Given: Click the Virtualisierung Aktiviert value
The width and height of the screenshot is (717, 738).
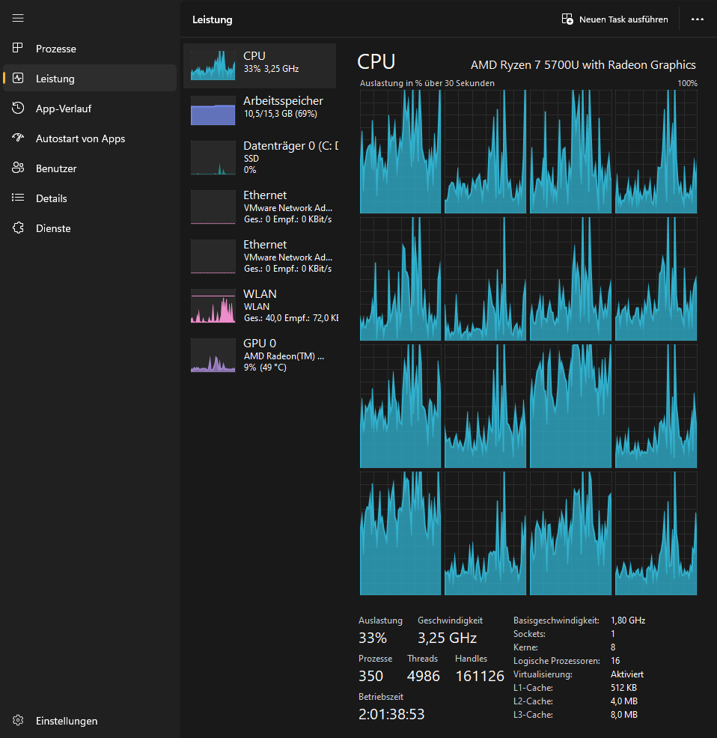Looking at the screenshot, I should tap(627, 674).
